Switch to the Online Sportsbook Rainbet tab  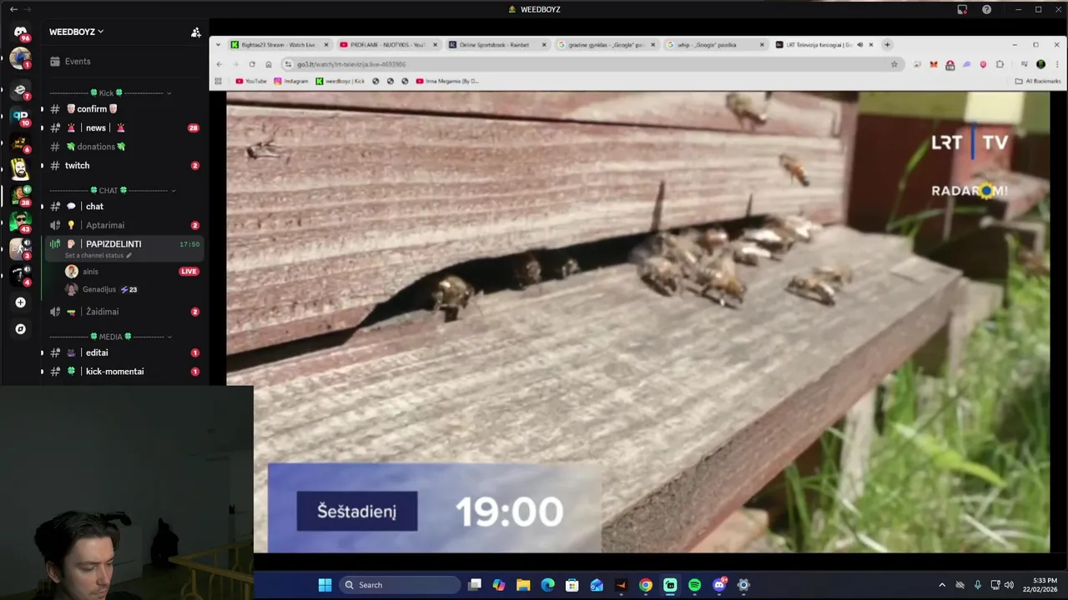point(496,45)
